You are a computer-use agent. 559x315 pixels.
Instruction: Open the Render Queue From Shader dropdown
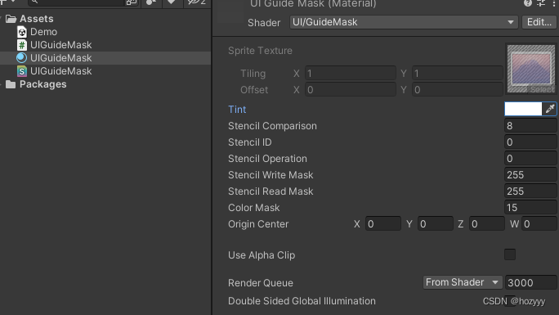point(463,282)
